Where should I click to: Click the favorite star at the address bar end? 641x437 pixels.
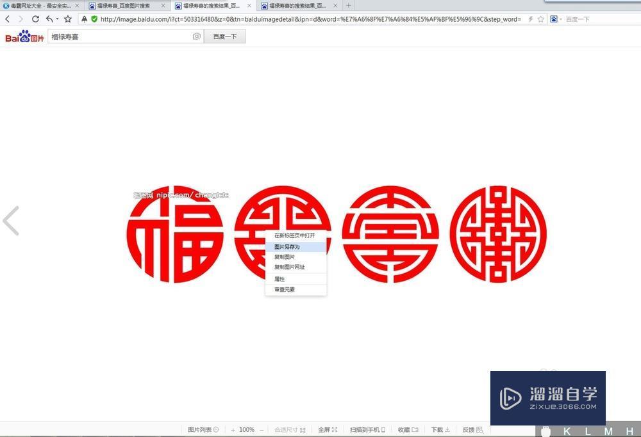[540, 19]
